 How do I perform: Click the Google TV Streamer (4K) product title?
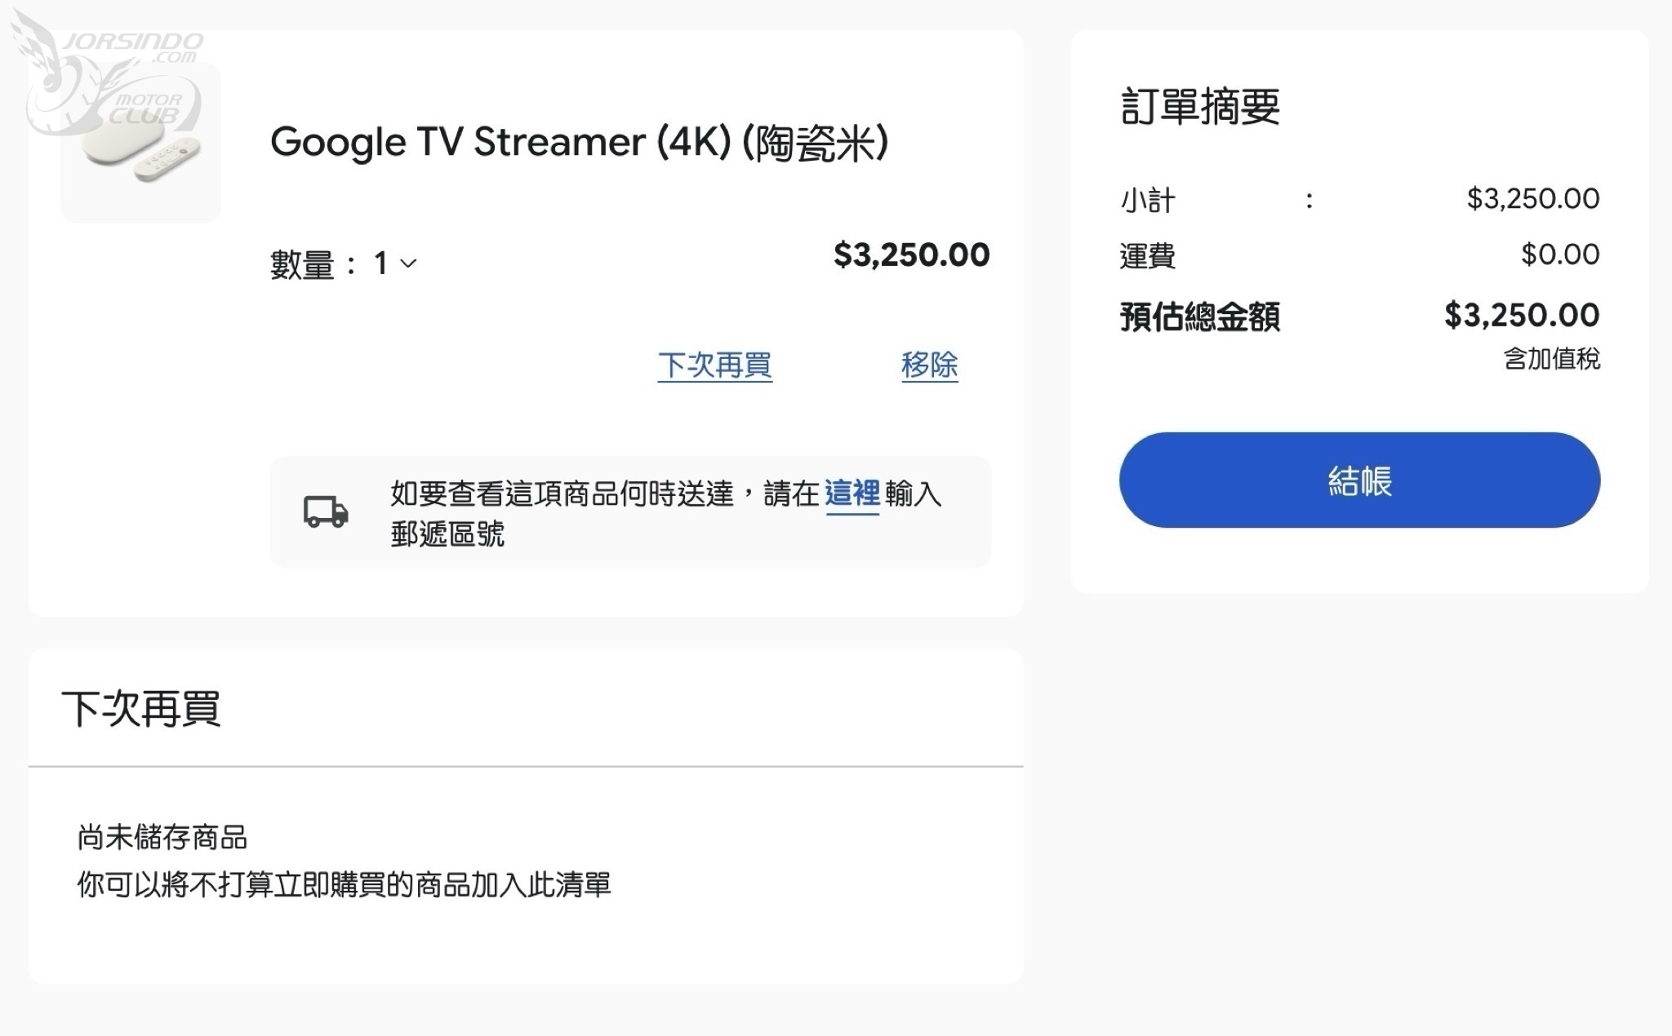(579, 142)
